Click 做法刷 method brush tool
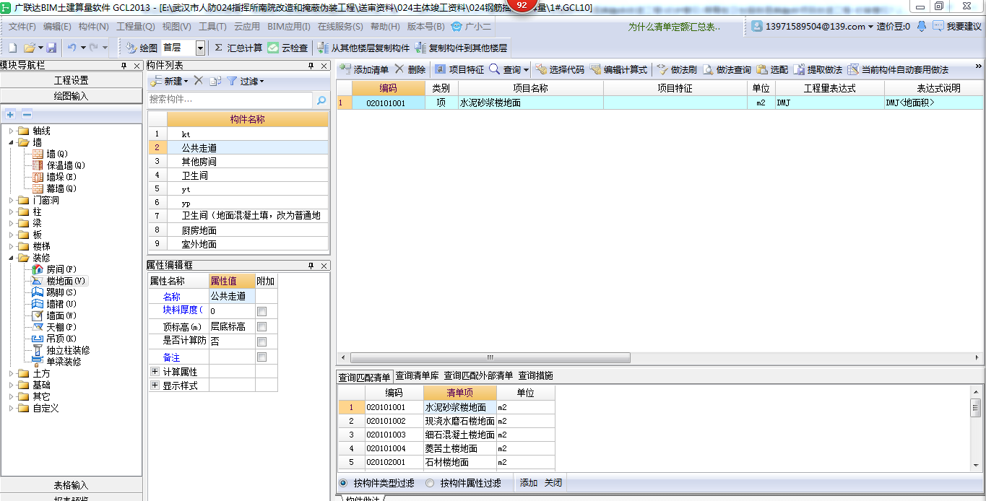Viewport: 986px width, 501px height. tap(677, 69)
